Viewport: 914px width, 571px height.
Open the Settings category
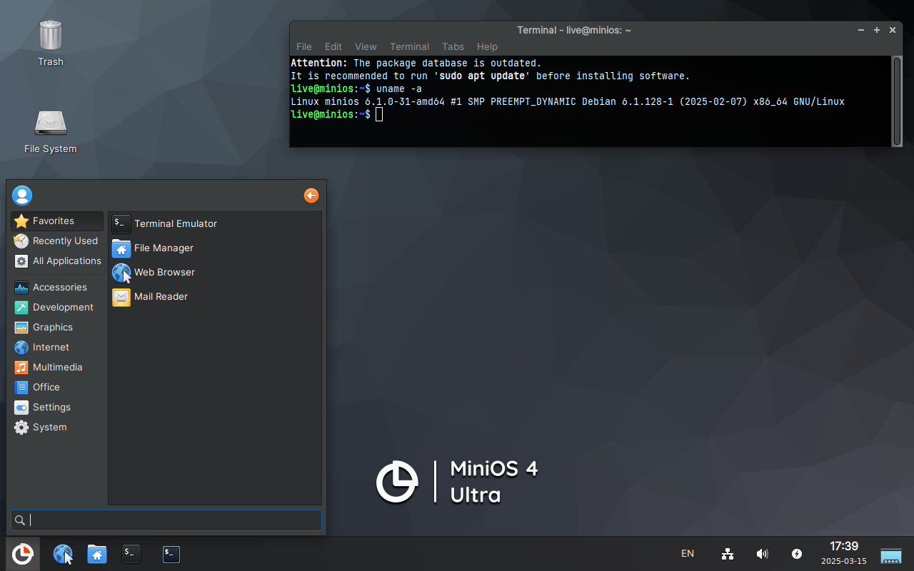pyautogui.click(x=57, y=408)
